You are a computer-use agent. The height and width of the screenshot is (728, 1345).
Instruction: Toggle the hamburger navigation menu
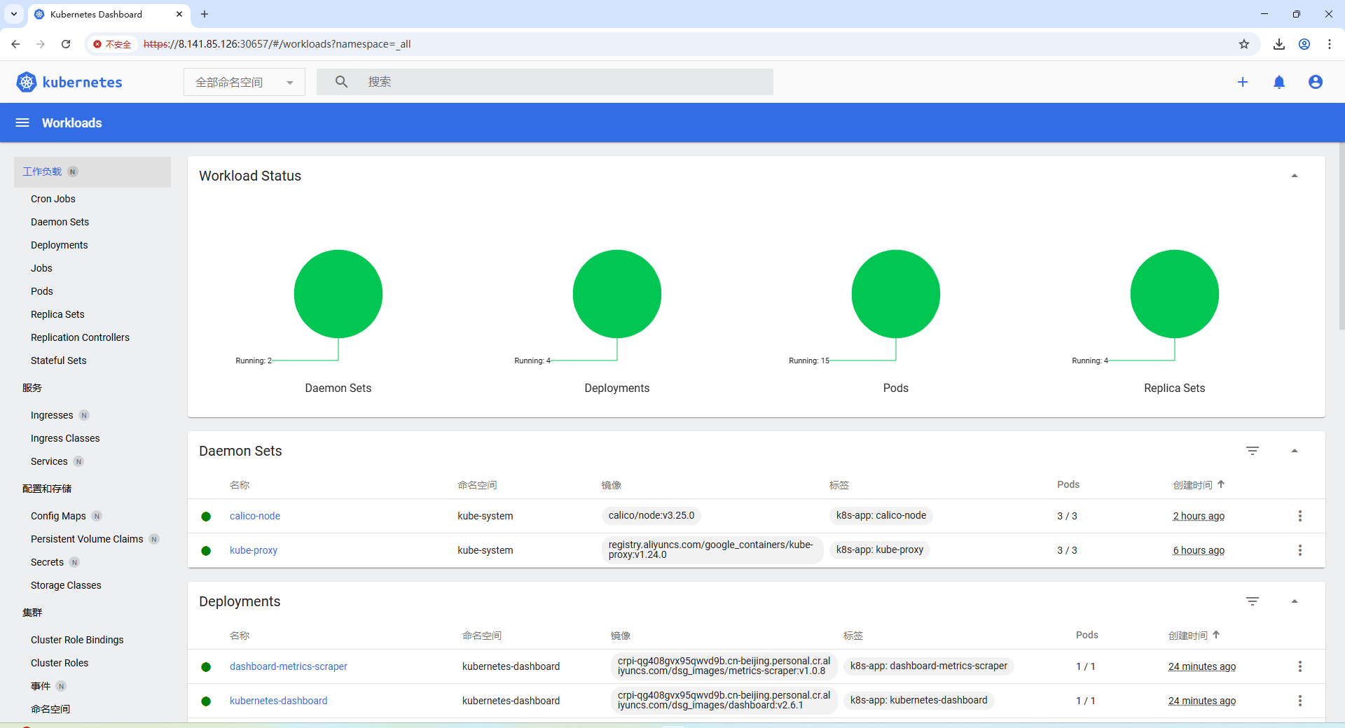[22, 122]
